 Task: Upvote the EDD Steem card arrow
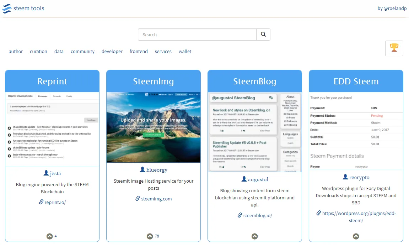(356, 236)
